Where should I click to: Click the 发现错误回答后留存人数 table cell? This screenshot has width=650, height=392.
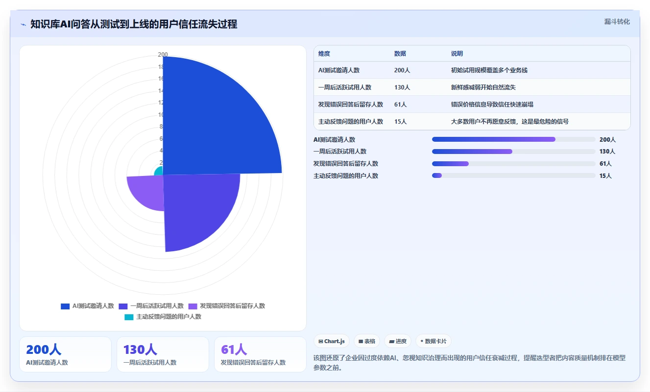[x=351, y=105]
